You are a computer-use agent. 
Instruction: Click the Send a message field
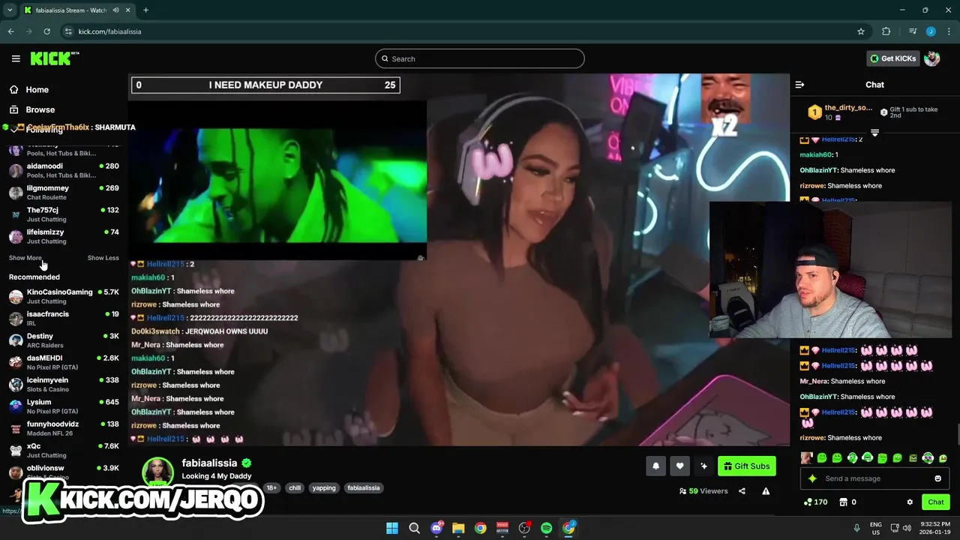click(x=874, y=478)
